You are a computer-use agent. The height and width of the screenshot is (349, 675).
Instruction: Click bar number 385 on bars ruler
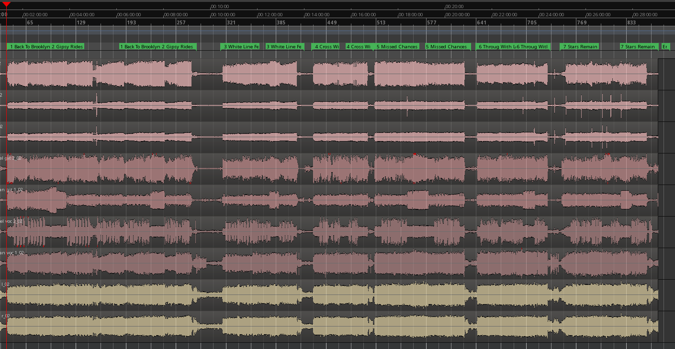pos(281,22)
